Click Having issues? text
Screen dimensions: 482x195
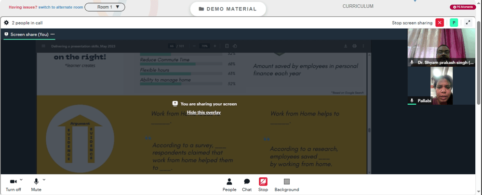pos(23,7)
